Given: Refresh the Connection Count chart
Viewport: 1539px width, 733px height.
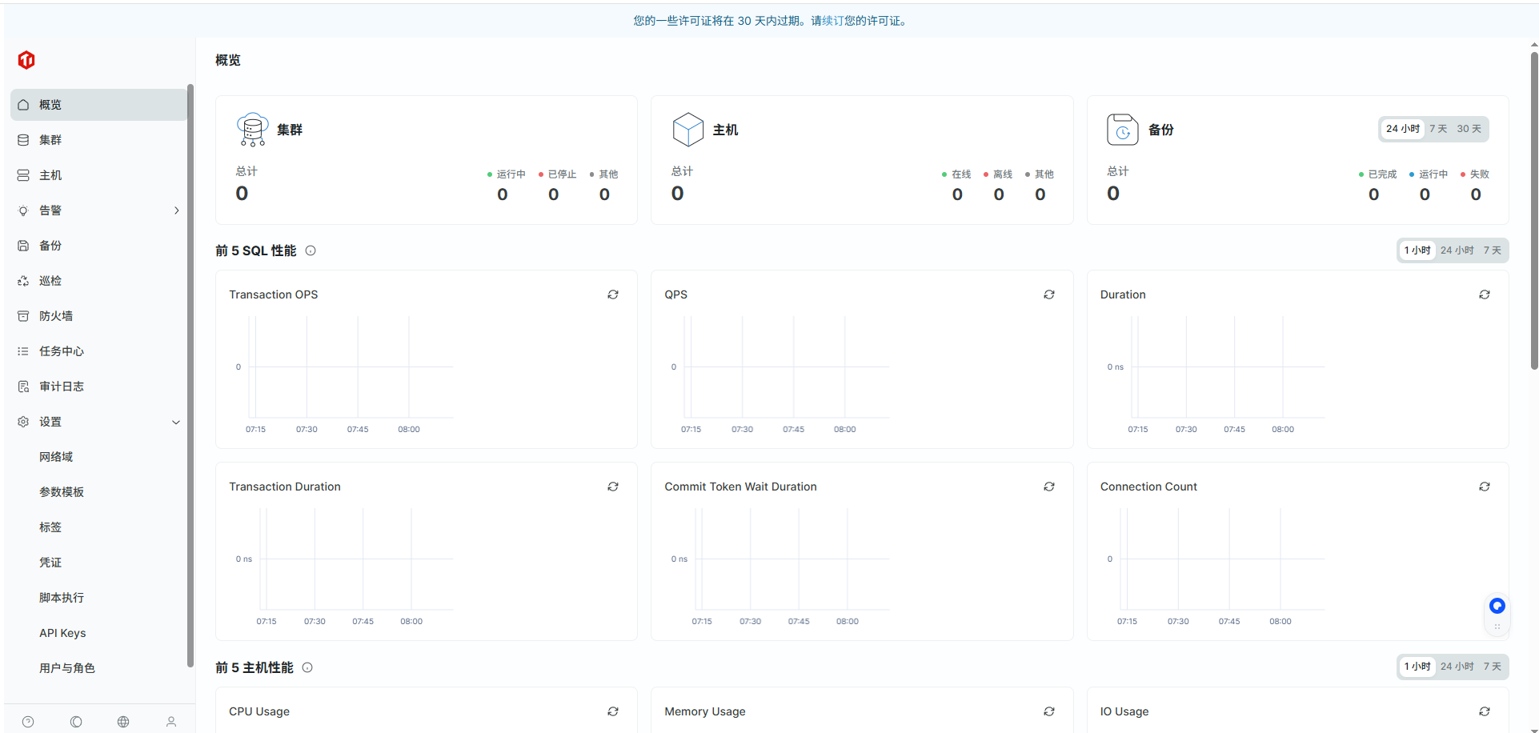Looking at the screenshot, I should pyautogui.click(x=1484, y=487).
